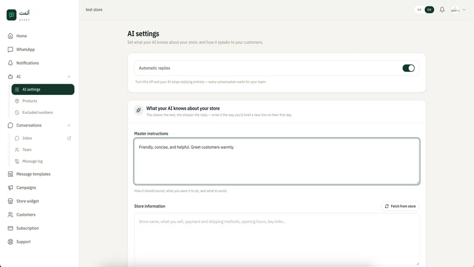Screen dimensions: 474x267
Task: Collapse the Conversations group chevron
Action: pyautogui.click(x=69, y=125)
